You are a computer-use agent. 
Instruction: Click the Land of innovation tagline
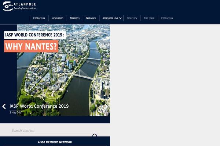[x=25, y=8]
